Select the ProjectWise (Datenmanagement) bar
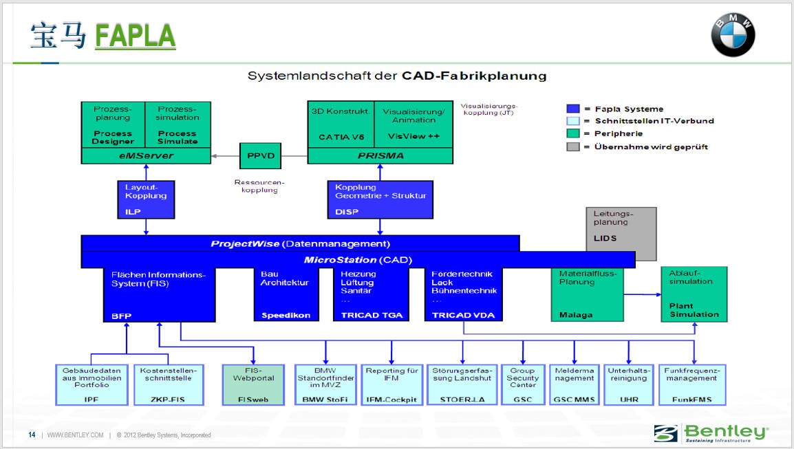Image resolution: width=794 pixels, height=449 pixels. (x=300, y=243)
